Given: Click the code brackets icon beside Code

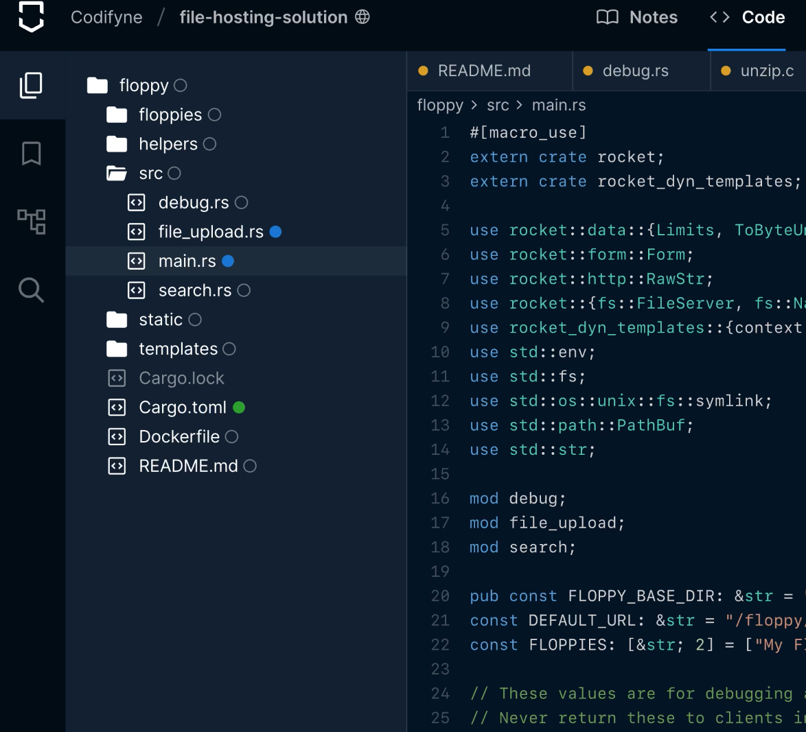Looking at the screenshot, I should coord(719,17).
